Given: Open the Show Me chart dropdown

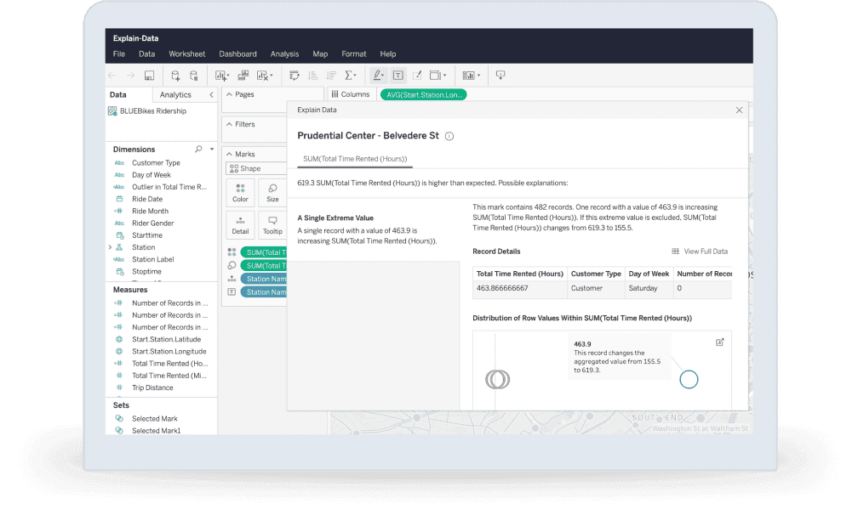Looking at the screenshot, I should tap(470, 76).
